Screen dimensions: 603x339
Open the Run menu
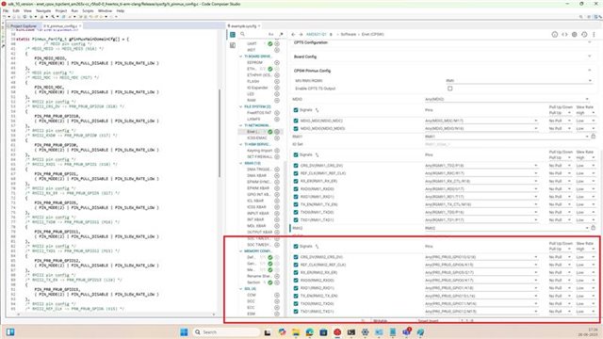[x=74, y=10]
